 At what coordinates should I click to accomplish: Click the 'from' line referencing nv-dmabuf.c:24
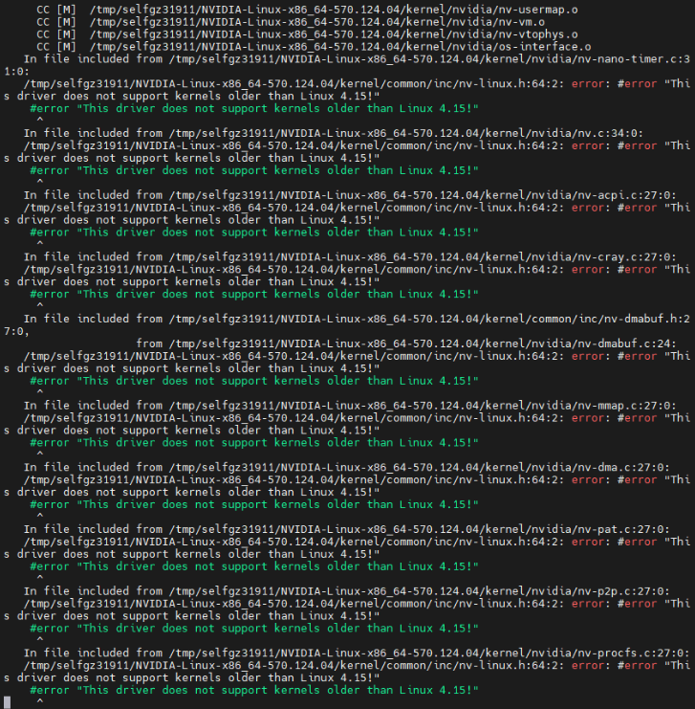point(406,343)
